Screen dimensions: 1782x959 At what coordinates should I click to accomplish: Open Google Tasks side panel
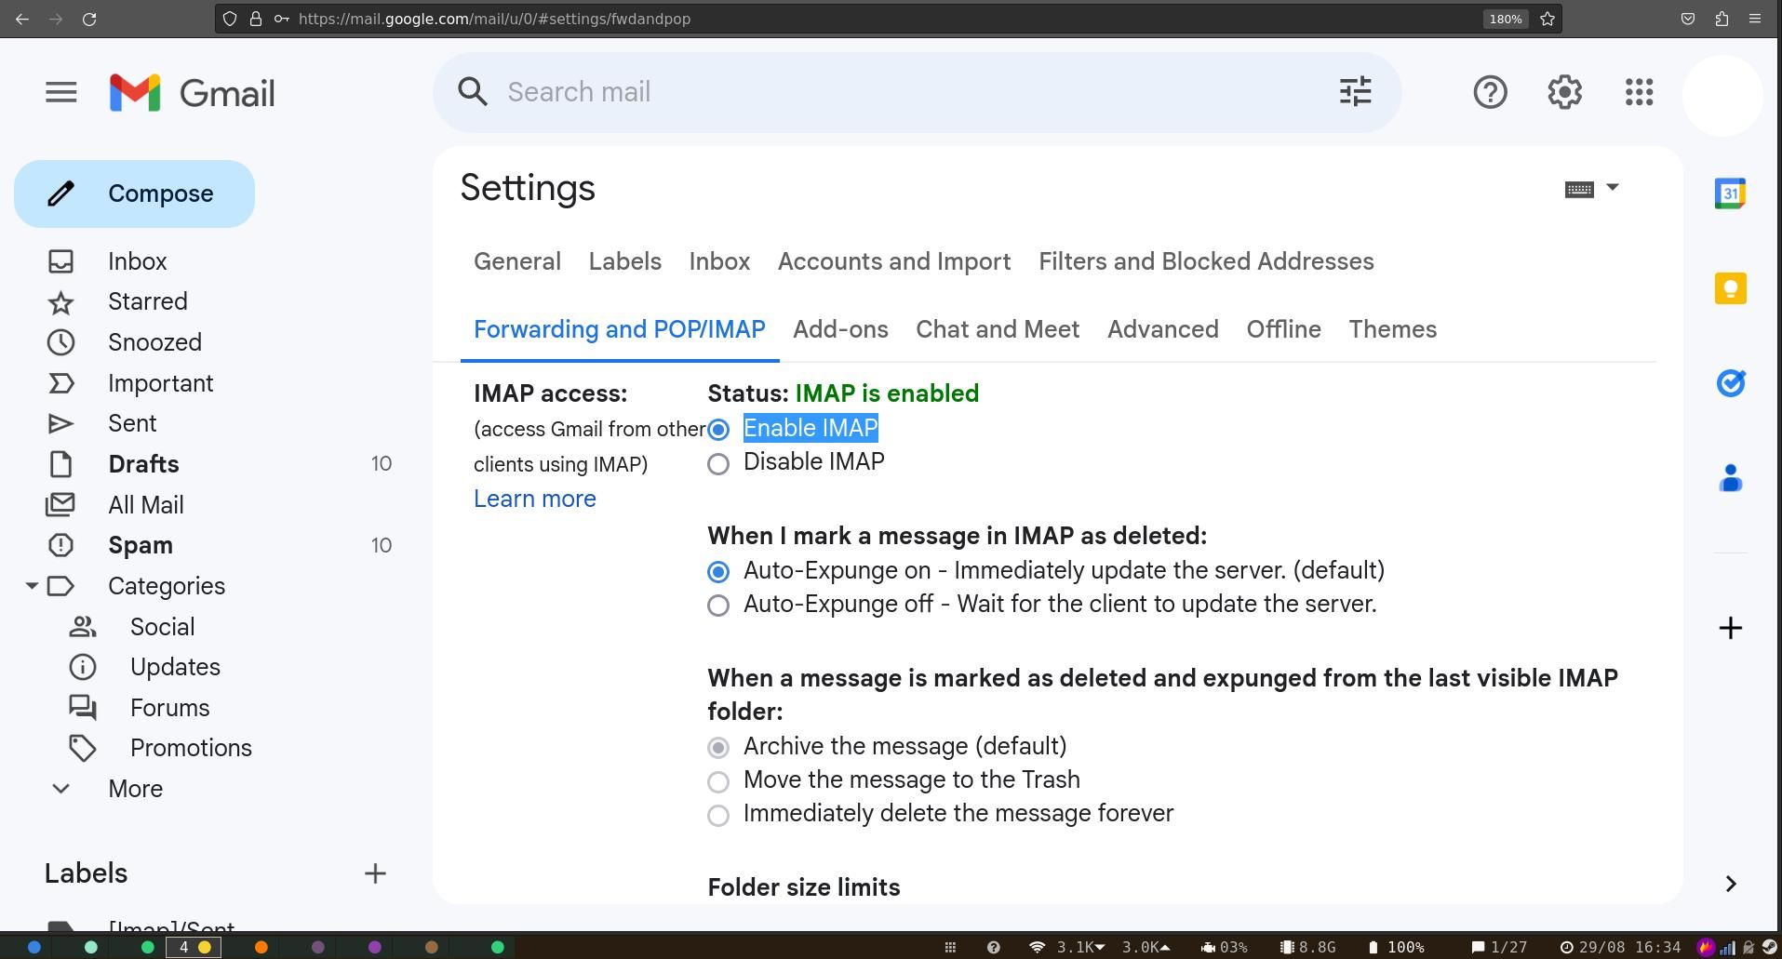pos(1729,383)
